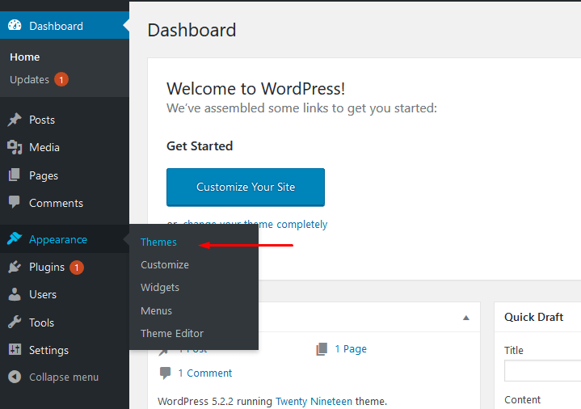The width and height of the screenshot is (581, 409).
Task: Click the Content label in Quick Draft
Action: pos(522,400)
